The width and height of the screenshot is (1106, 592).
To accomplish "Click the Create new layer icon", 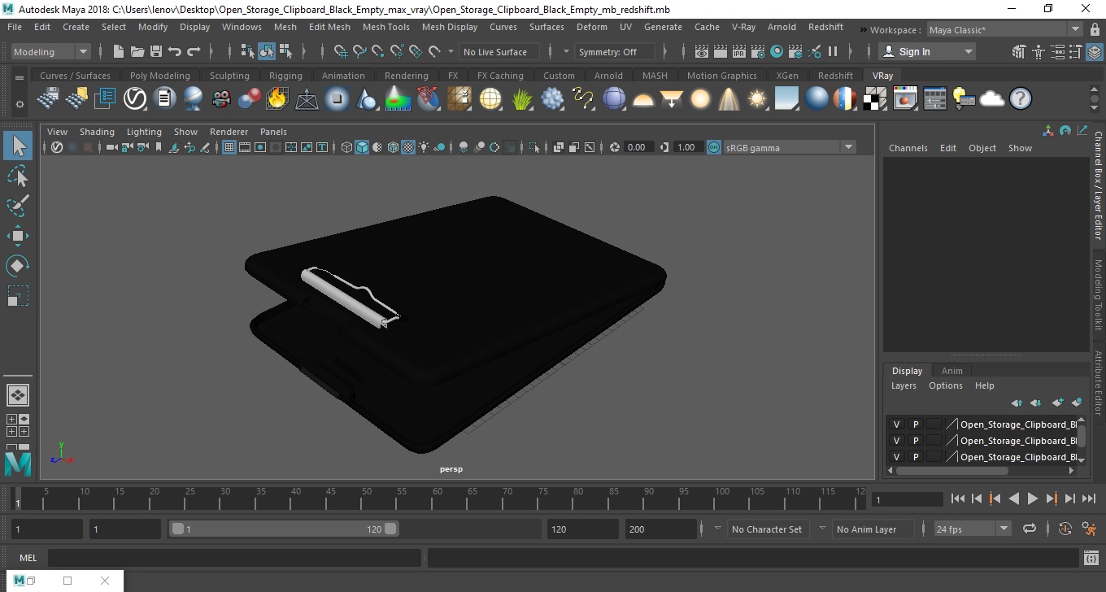I will coord(1057,403).
